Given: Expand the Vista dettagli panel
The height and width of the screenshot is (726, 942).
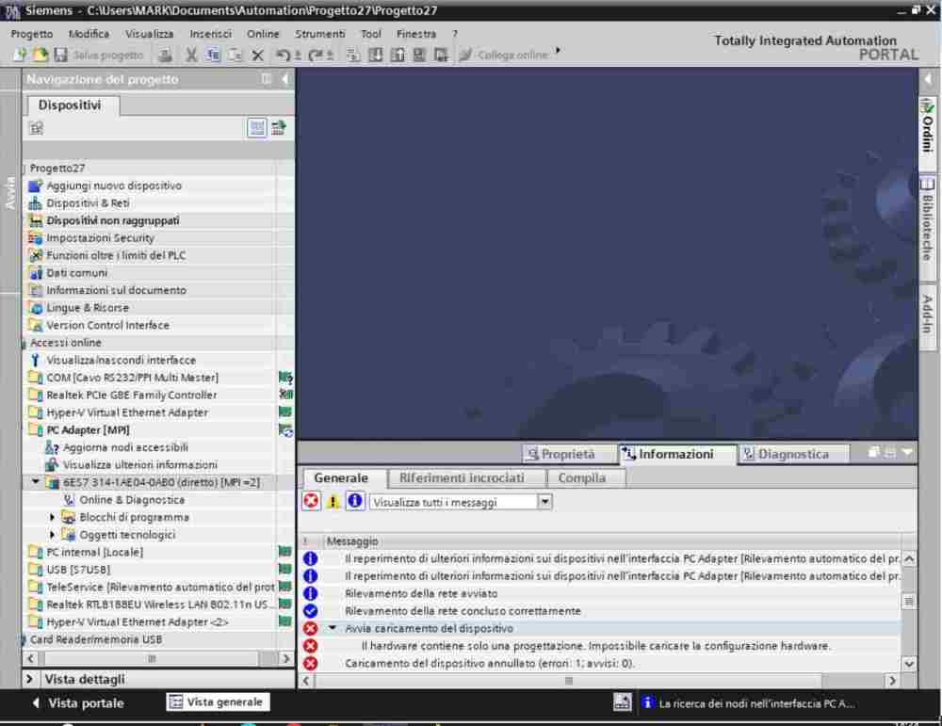Looking at the screenshot, I should click(29, 679).
